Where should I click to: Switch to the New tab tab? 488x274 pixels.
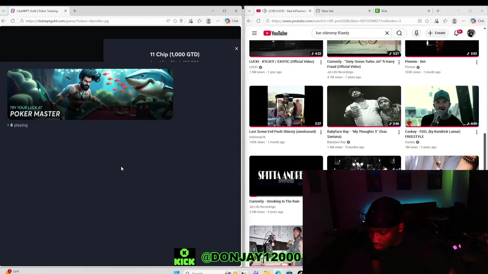click(343, 11)
